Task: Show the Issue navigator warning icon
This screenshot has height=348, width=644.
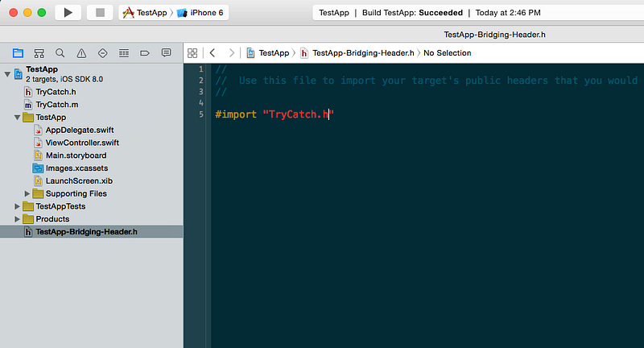Action: [81, 53]
